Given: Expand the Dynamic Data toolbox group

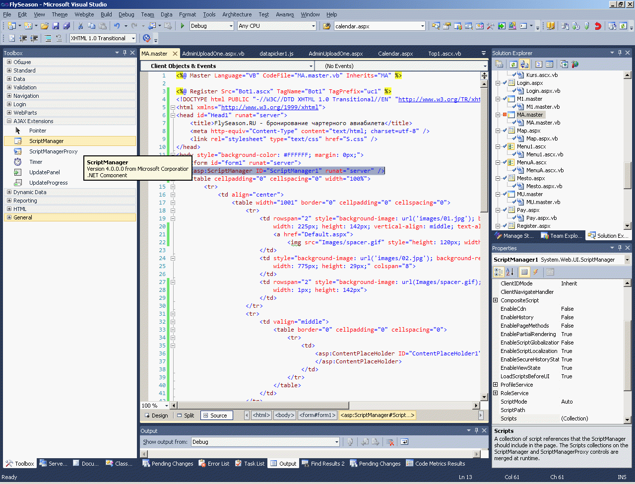Looking at the screenshot, I should point(9,192).
